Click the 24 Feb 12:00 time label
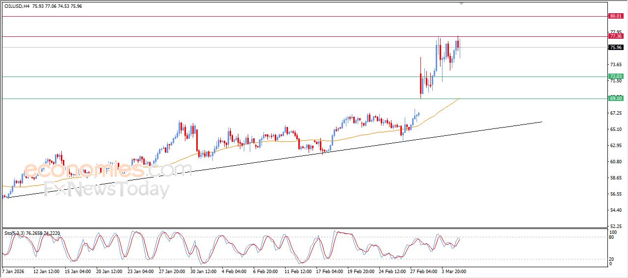The height and width of the screenshot is (278, 628). coord(392,271)
